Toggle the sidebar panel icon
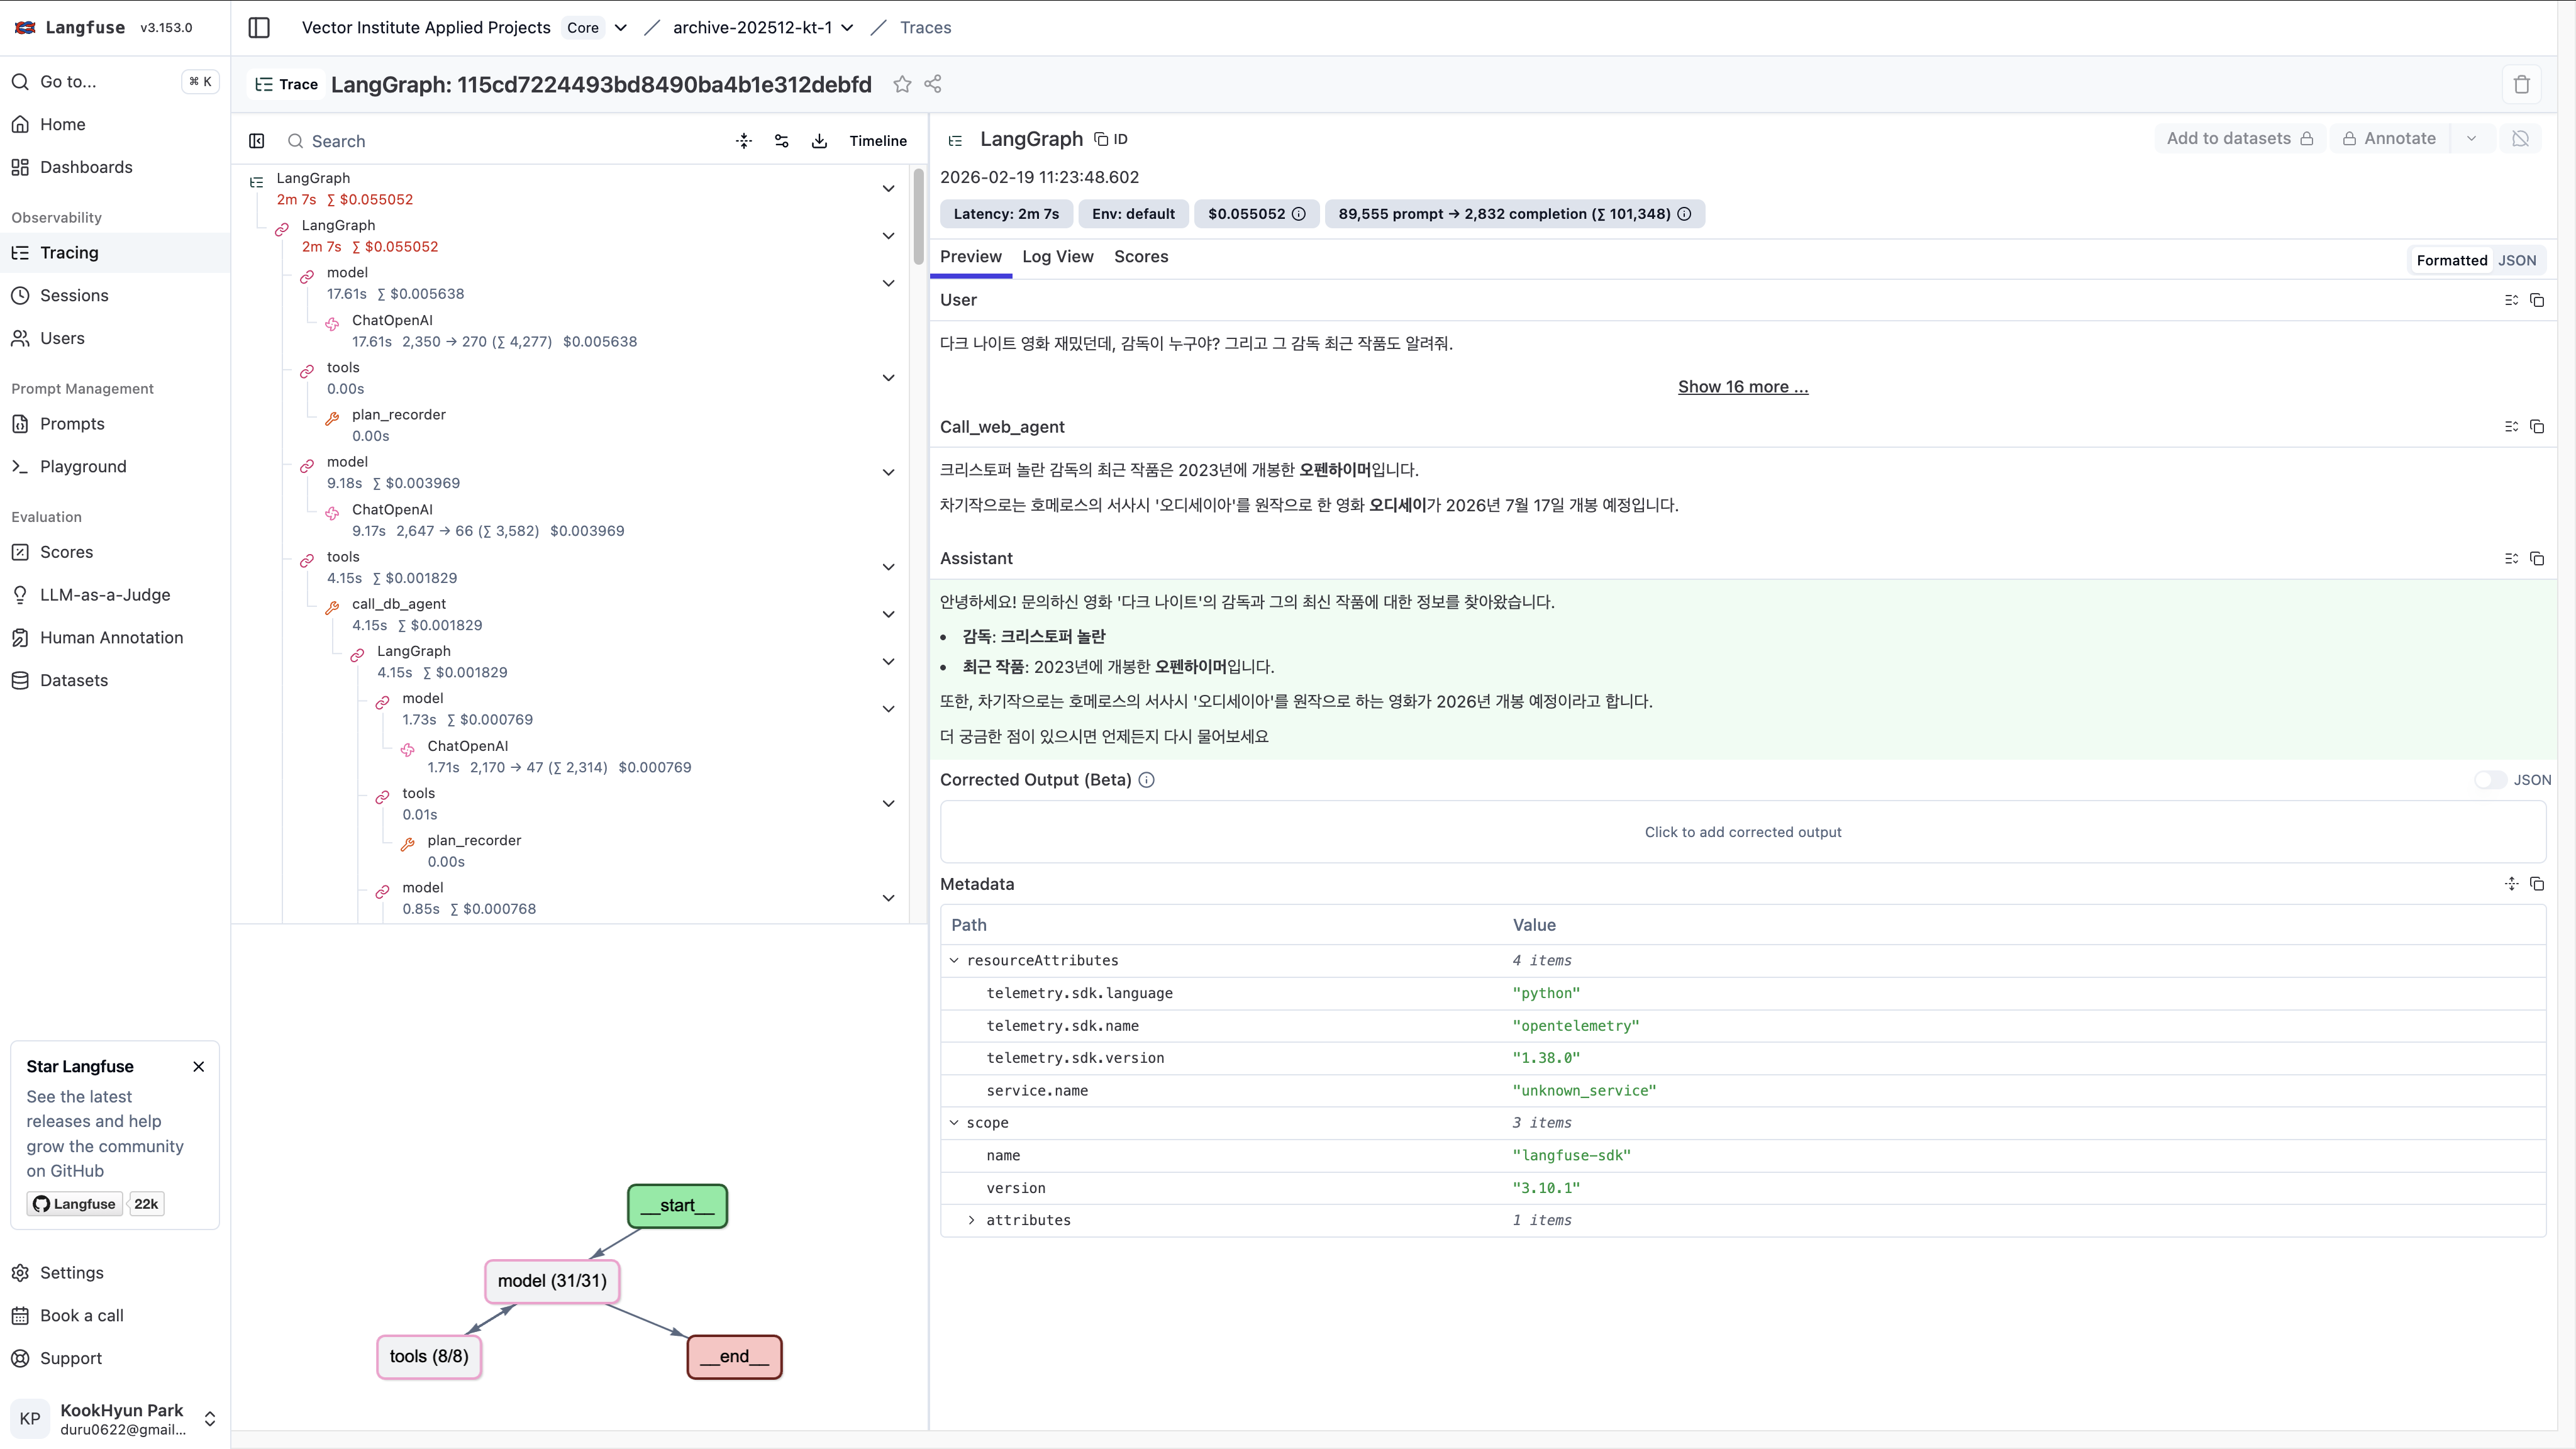 coord(259,27)
